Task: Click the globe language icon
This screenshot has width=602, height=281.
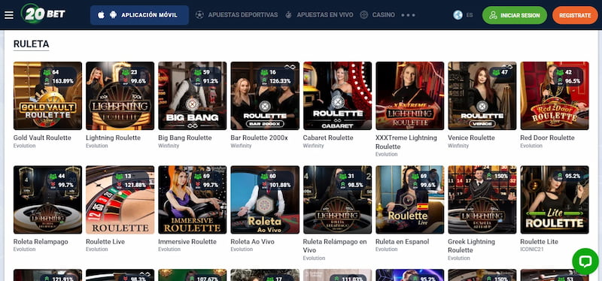Action: tap(458, 15)
